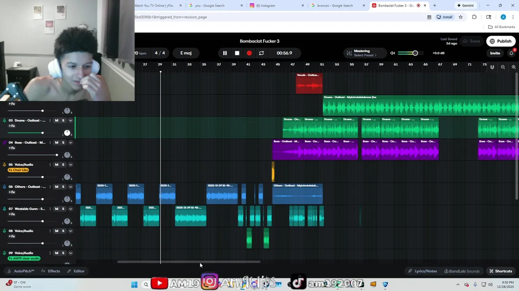This screenshot has width=519, height=291.
Task: Adjust the pan knob of track 03 Drums
Action: point(67,133)
